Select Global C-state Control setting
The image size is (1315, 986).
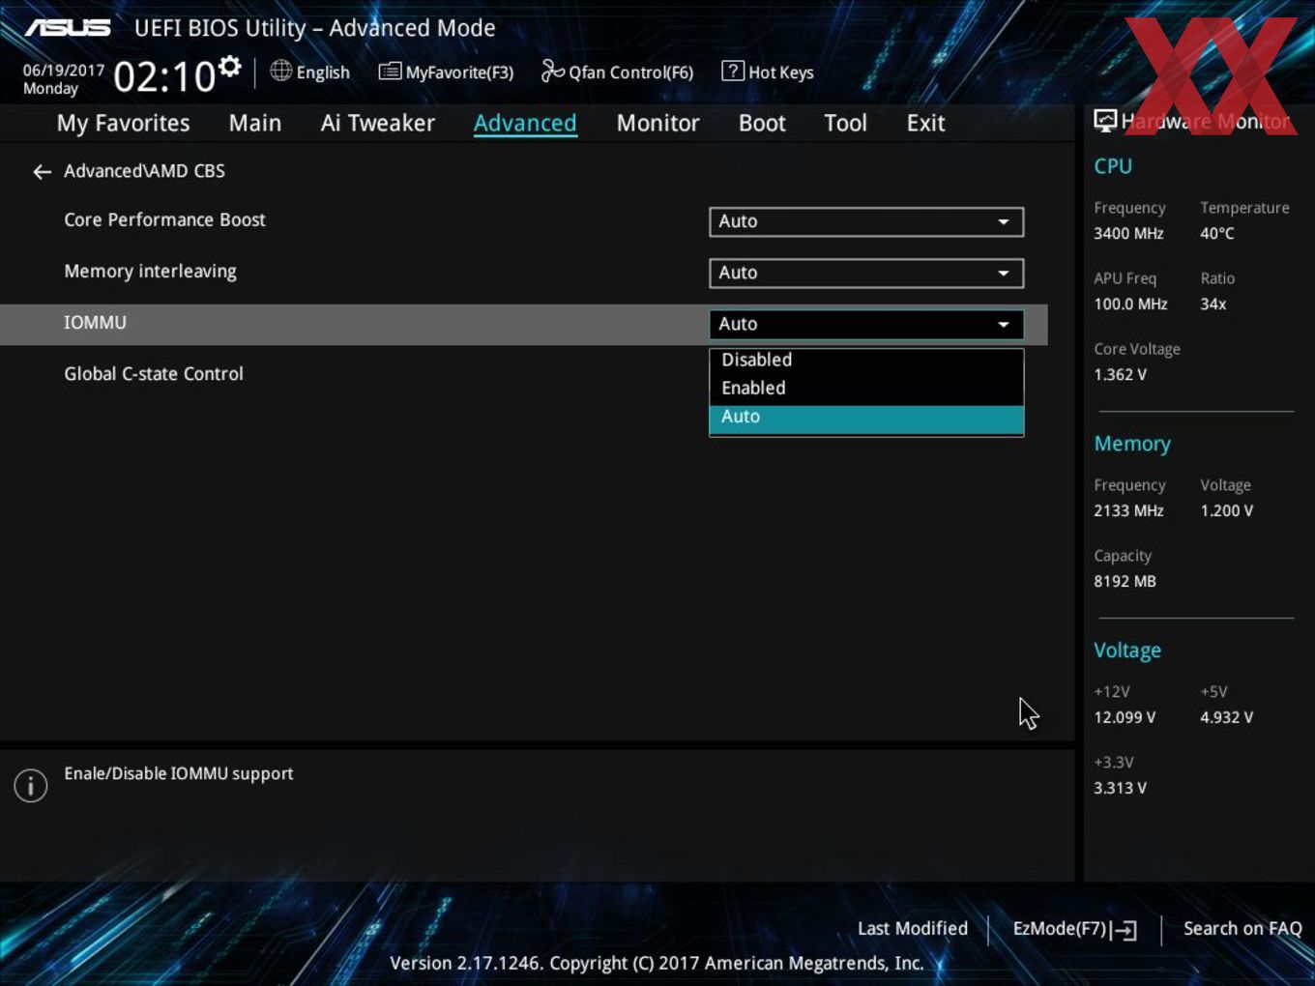pyautogui.click(x=154, y=374)
